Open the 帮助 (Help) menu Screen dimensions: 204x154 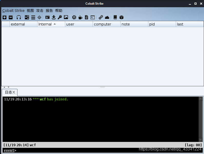click(x=59, y=11)
